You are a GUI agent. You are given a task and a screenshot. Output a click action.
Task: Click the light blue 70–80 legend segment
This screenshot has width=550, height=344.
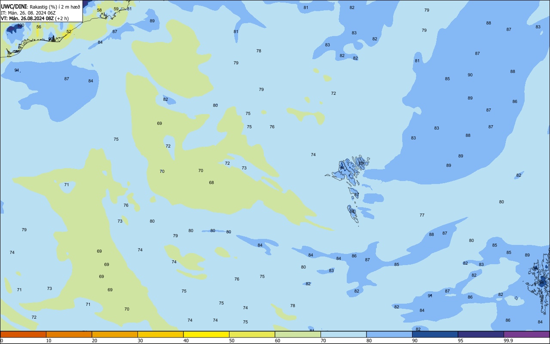click(343, 334)
